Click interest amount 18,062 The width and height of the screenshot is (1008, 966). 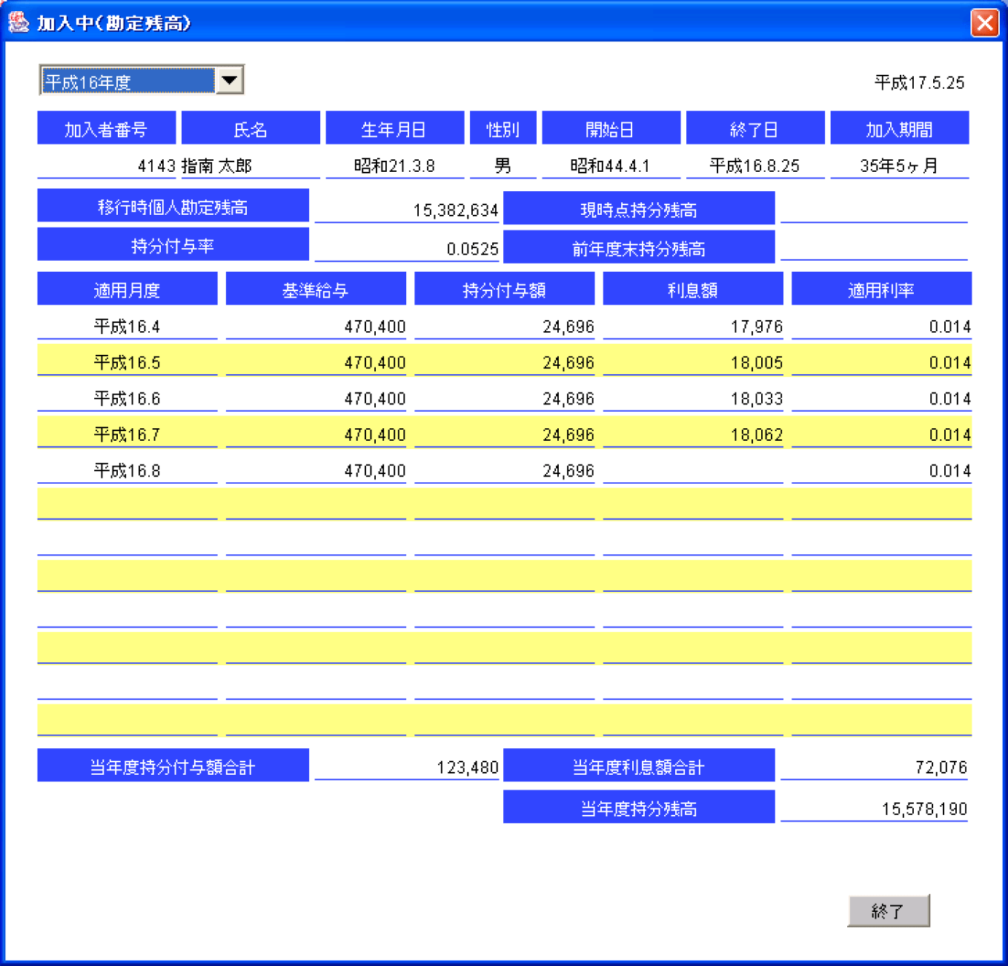tap(757, 435)
